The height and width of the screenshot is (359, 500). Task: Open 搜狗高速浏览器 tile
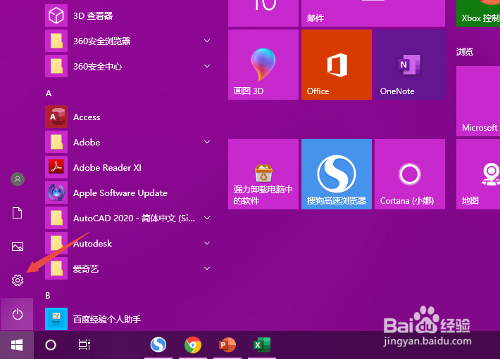click(x=337, y=174)
